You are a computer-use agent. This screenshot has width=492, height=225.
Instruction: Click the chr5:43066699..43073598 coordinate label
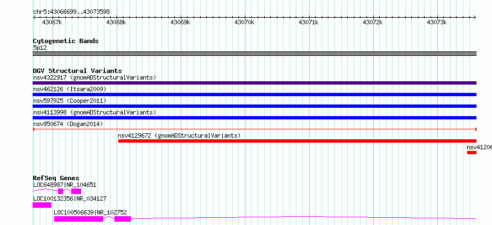coord(71,12)
